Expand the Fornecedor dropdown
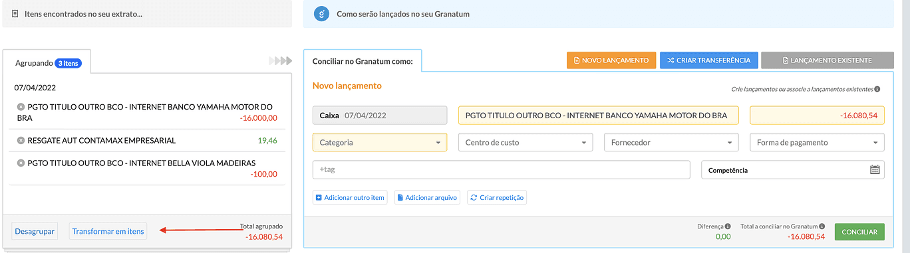 tap(671, 142)
